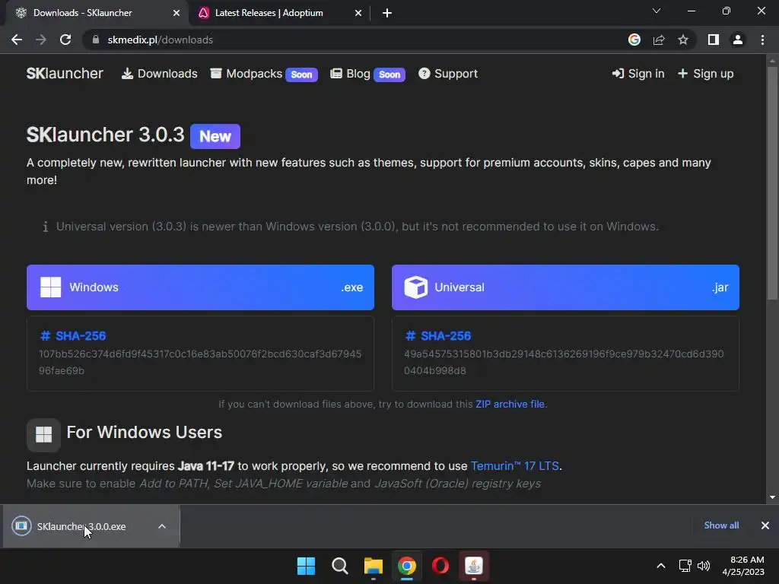779x584 pixels.
Task: Open the Support nav item
Action: coord(447,74)
